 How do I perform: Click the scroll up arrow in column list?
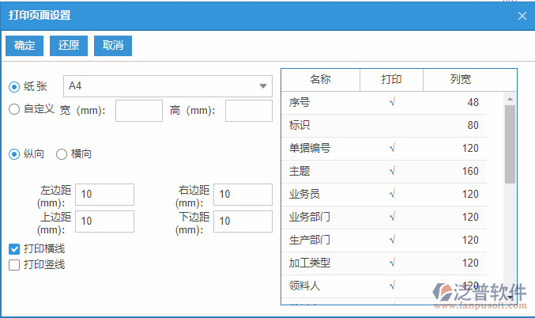click(x=510, y=99)
